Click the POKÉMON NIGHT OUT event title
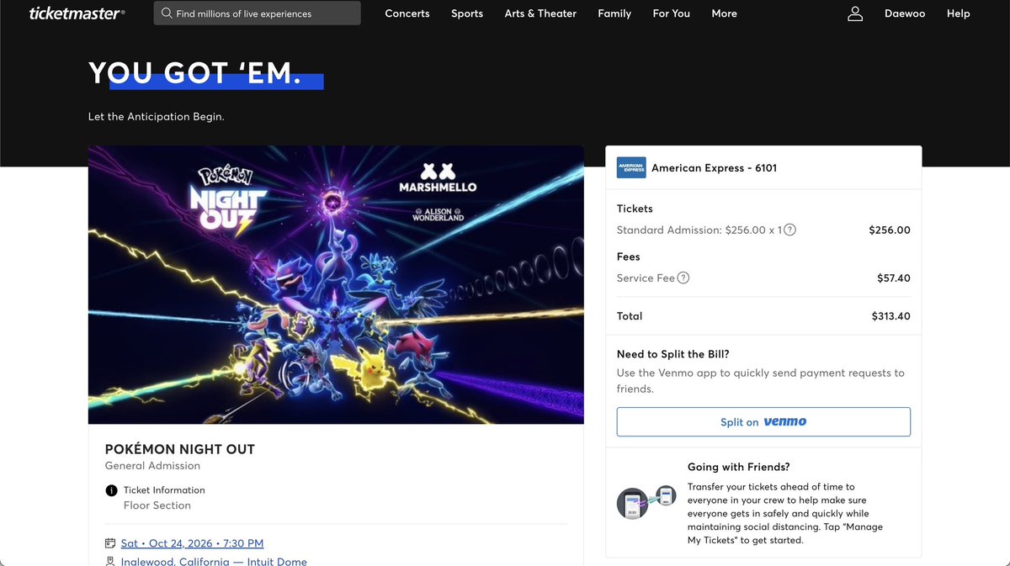1010x566 pixels. click(x=180, y=449)
